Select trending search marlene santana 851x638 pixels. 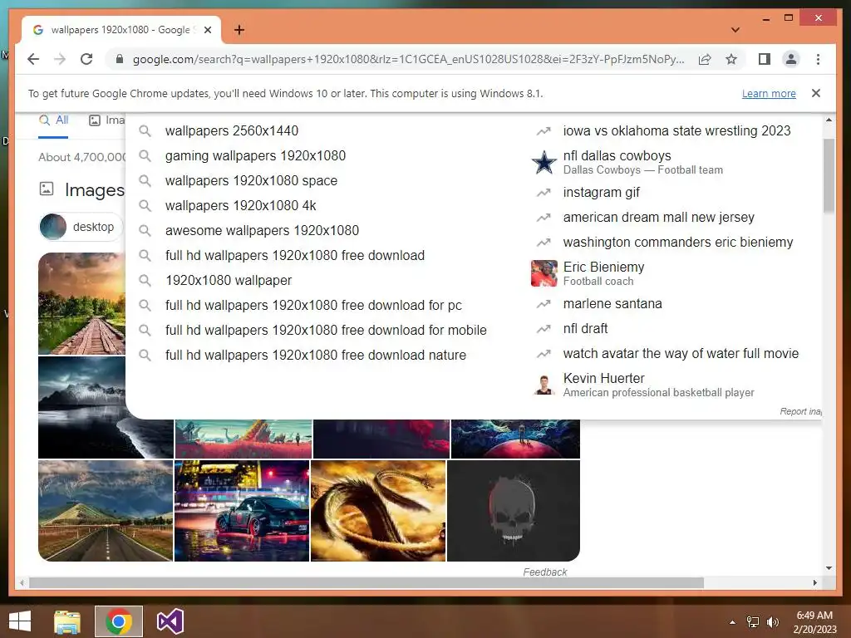coord(612,304)
